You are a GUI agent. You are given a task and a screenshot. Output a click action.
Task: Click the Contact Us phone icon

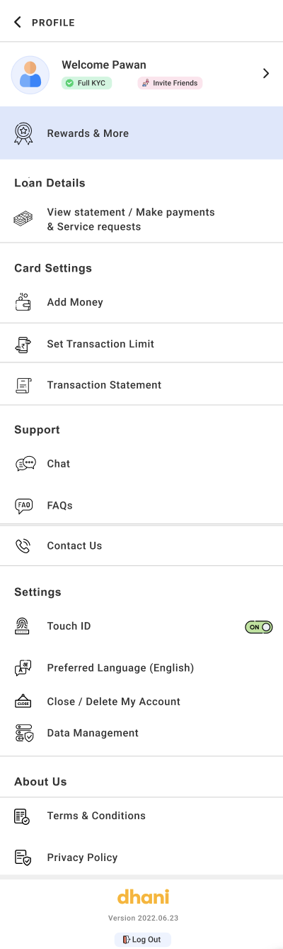(23, 545)
